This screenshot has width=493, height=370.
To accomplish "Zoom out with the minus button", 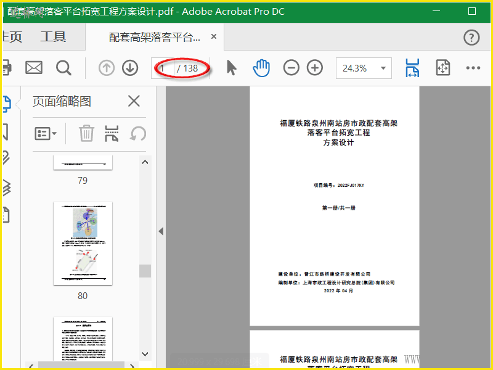I will point(291,68).
